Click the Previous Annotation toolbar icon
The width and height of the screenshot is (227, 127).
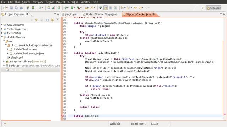pos(128,8)
